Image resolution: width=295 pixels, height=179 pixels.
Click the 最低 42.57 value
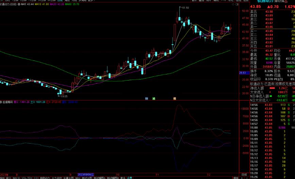tap(269, 59)
